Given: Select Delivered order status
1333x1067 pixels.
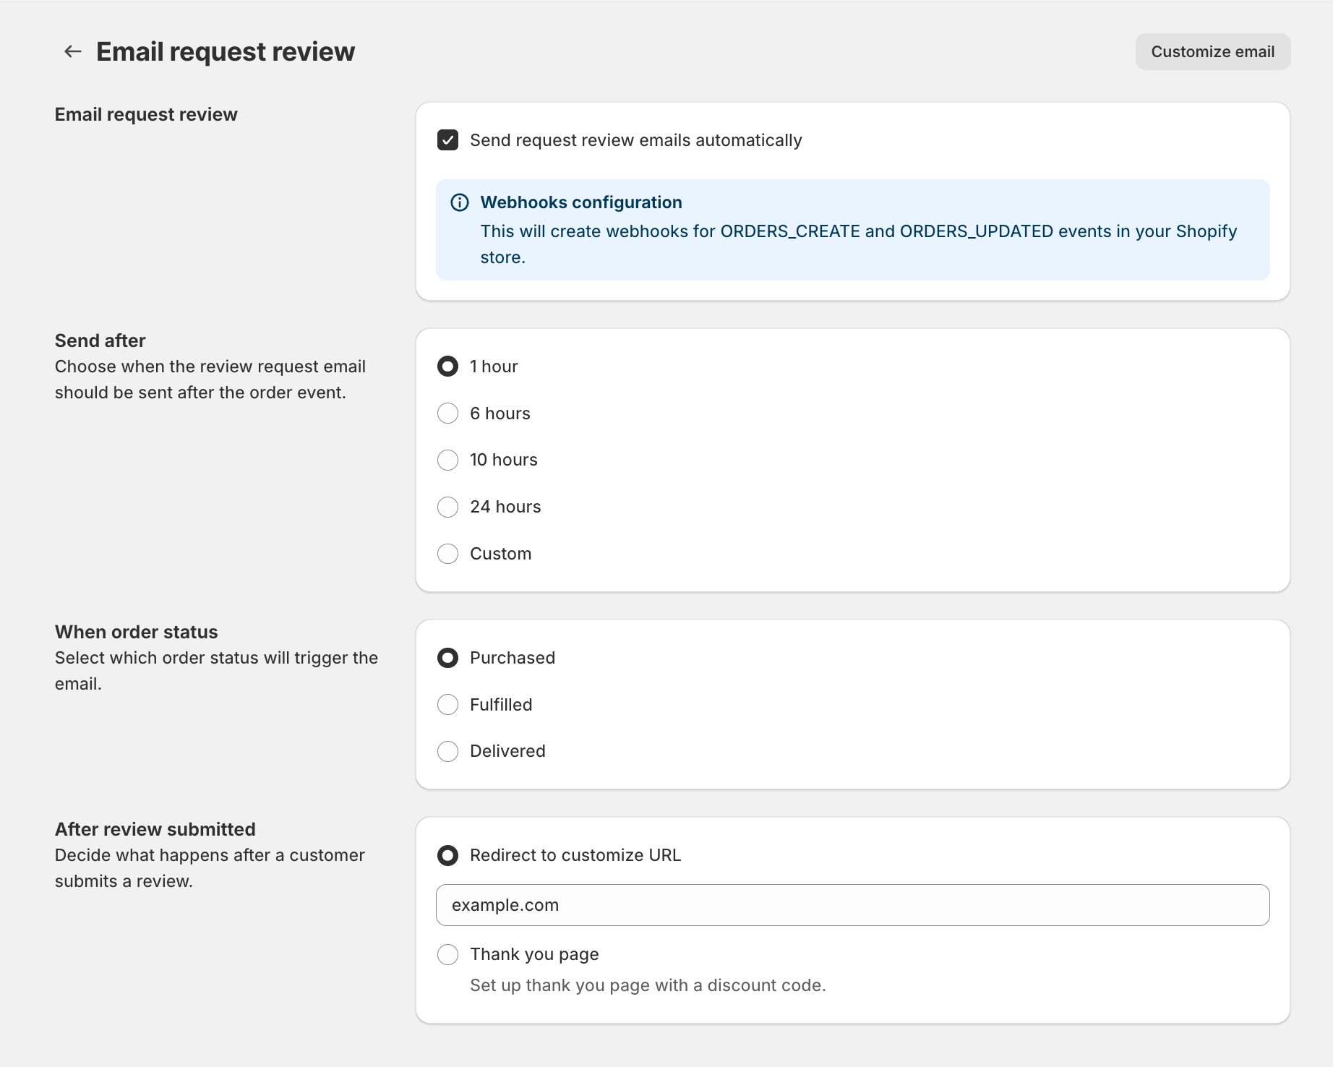Looking at the screenshot, I should pos(448,751).
